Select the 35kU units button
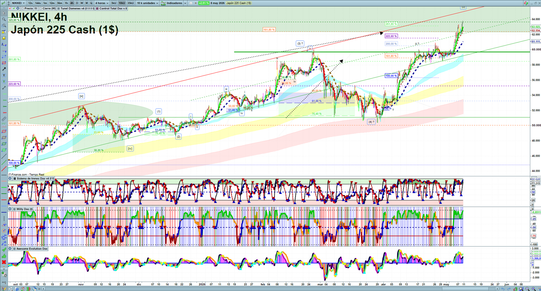 (131, 3)
